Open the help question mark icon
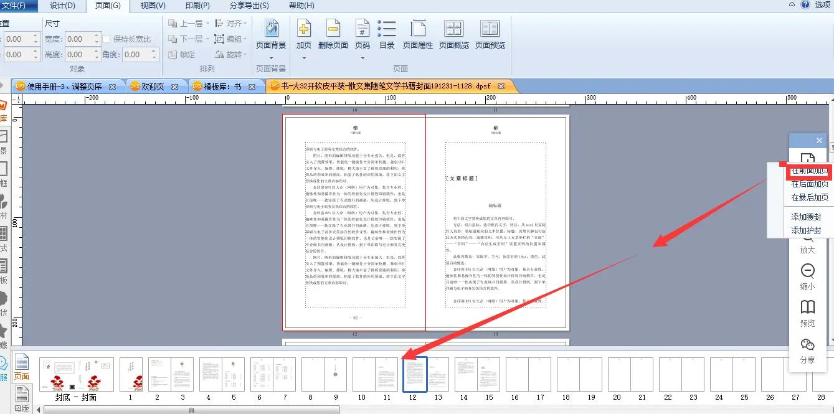 (805, 4)
